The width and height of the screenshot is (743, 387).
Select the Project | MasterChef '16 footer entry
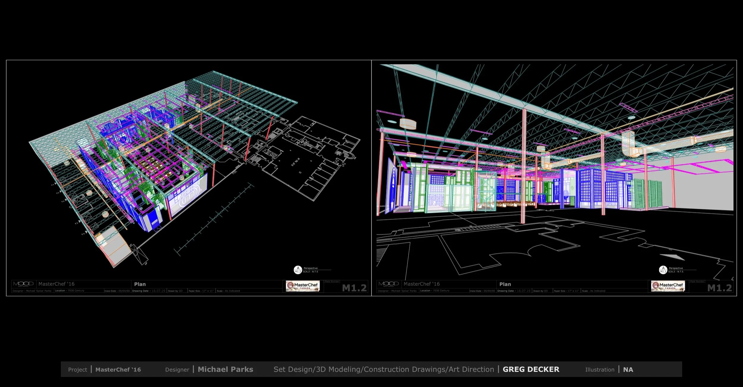(x=106, y=369)
